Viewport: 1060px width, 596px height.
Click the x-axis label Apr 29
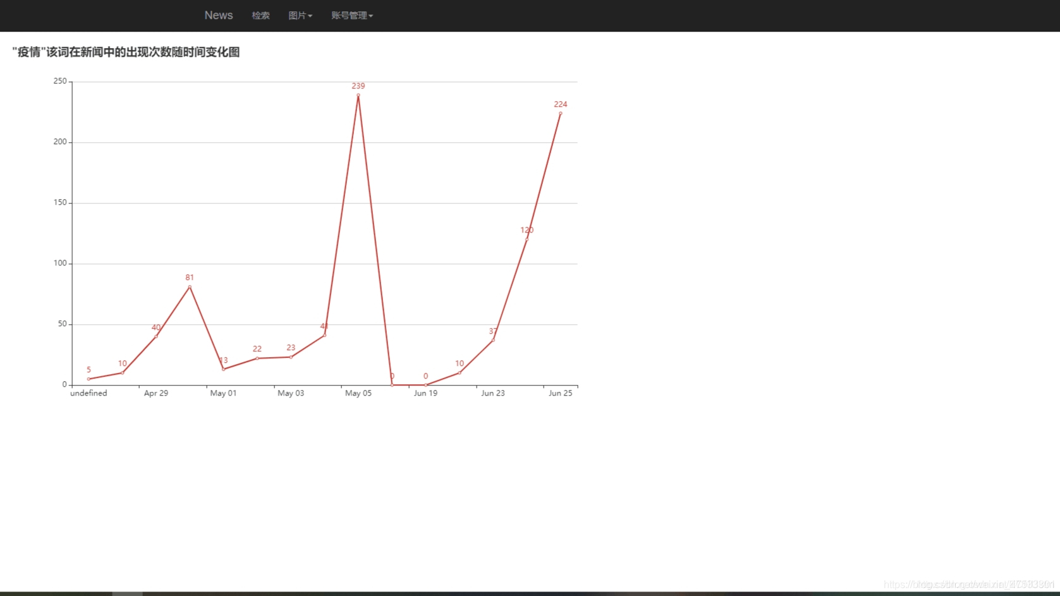(156, 393)
